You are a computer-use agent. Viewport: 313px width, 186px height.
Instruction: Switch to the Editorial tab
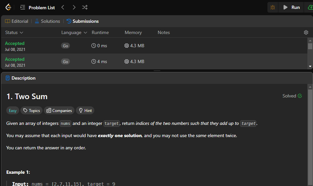(x=16, y=21)
